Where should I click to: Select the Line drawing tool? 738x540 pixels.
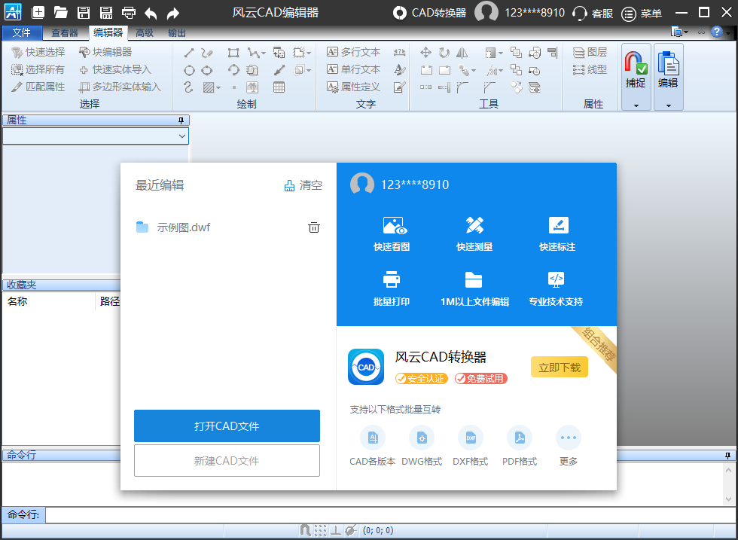[189, 53]
